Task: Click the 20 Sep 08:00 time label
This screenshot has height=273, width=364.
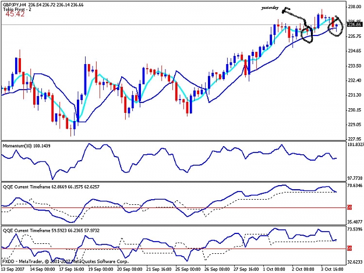Action: pos(130,270)
